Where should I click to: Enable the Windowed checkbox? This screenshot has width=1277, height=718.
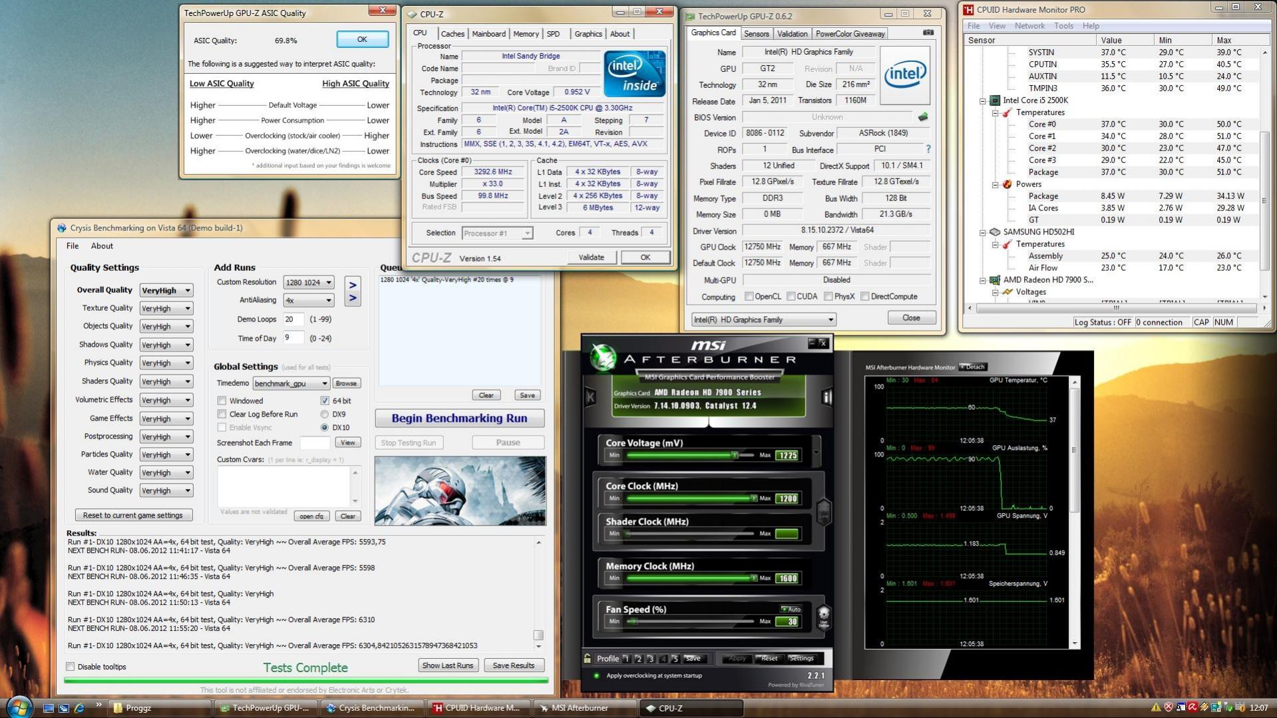click(x=222, y=401)
